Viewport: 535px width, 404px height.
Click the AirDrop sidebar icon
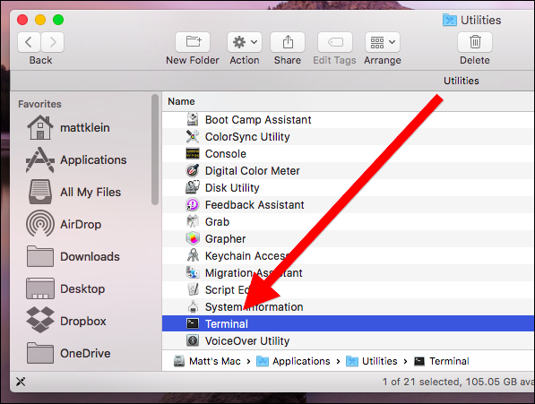click(x=40, y=224)
